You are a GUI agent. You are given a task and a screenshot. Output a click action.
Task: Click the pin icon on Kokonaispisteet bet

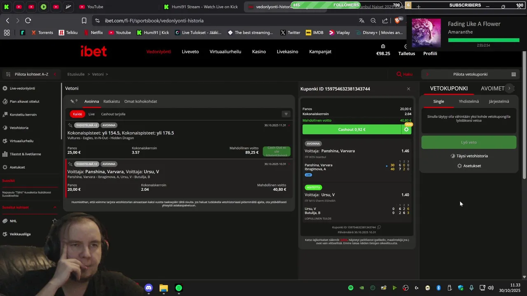coord(70,125)
